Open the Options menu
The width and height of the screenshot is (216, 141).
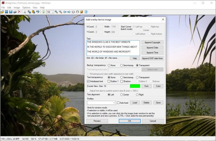pyautogui.click(x=26, y=7)
